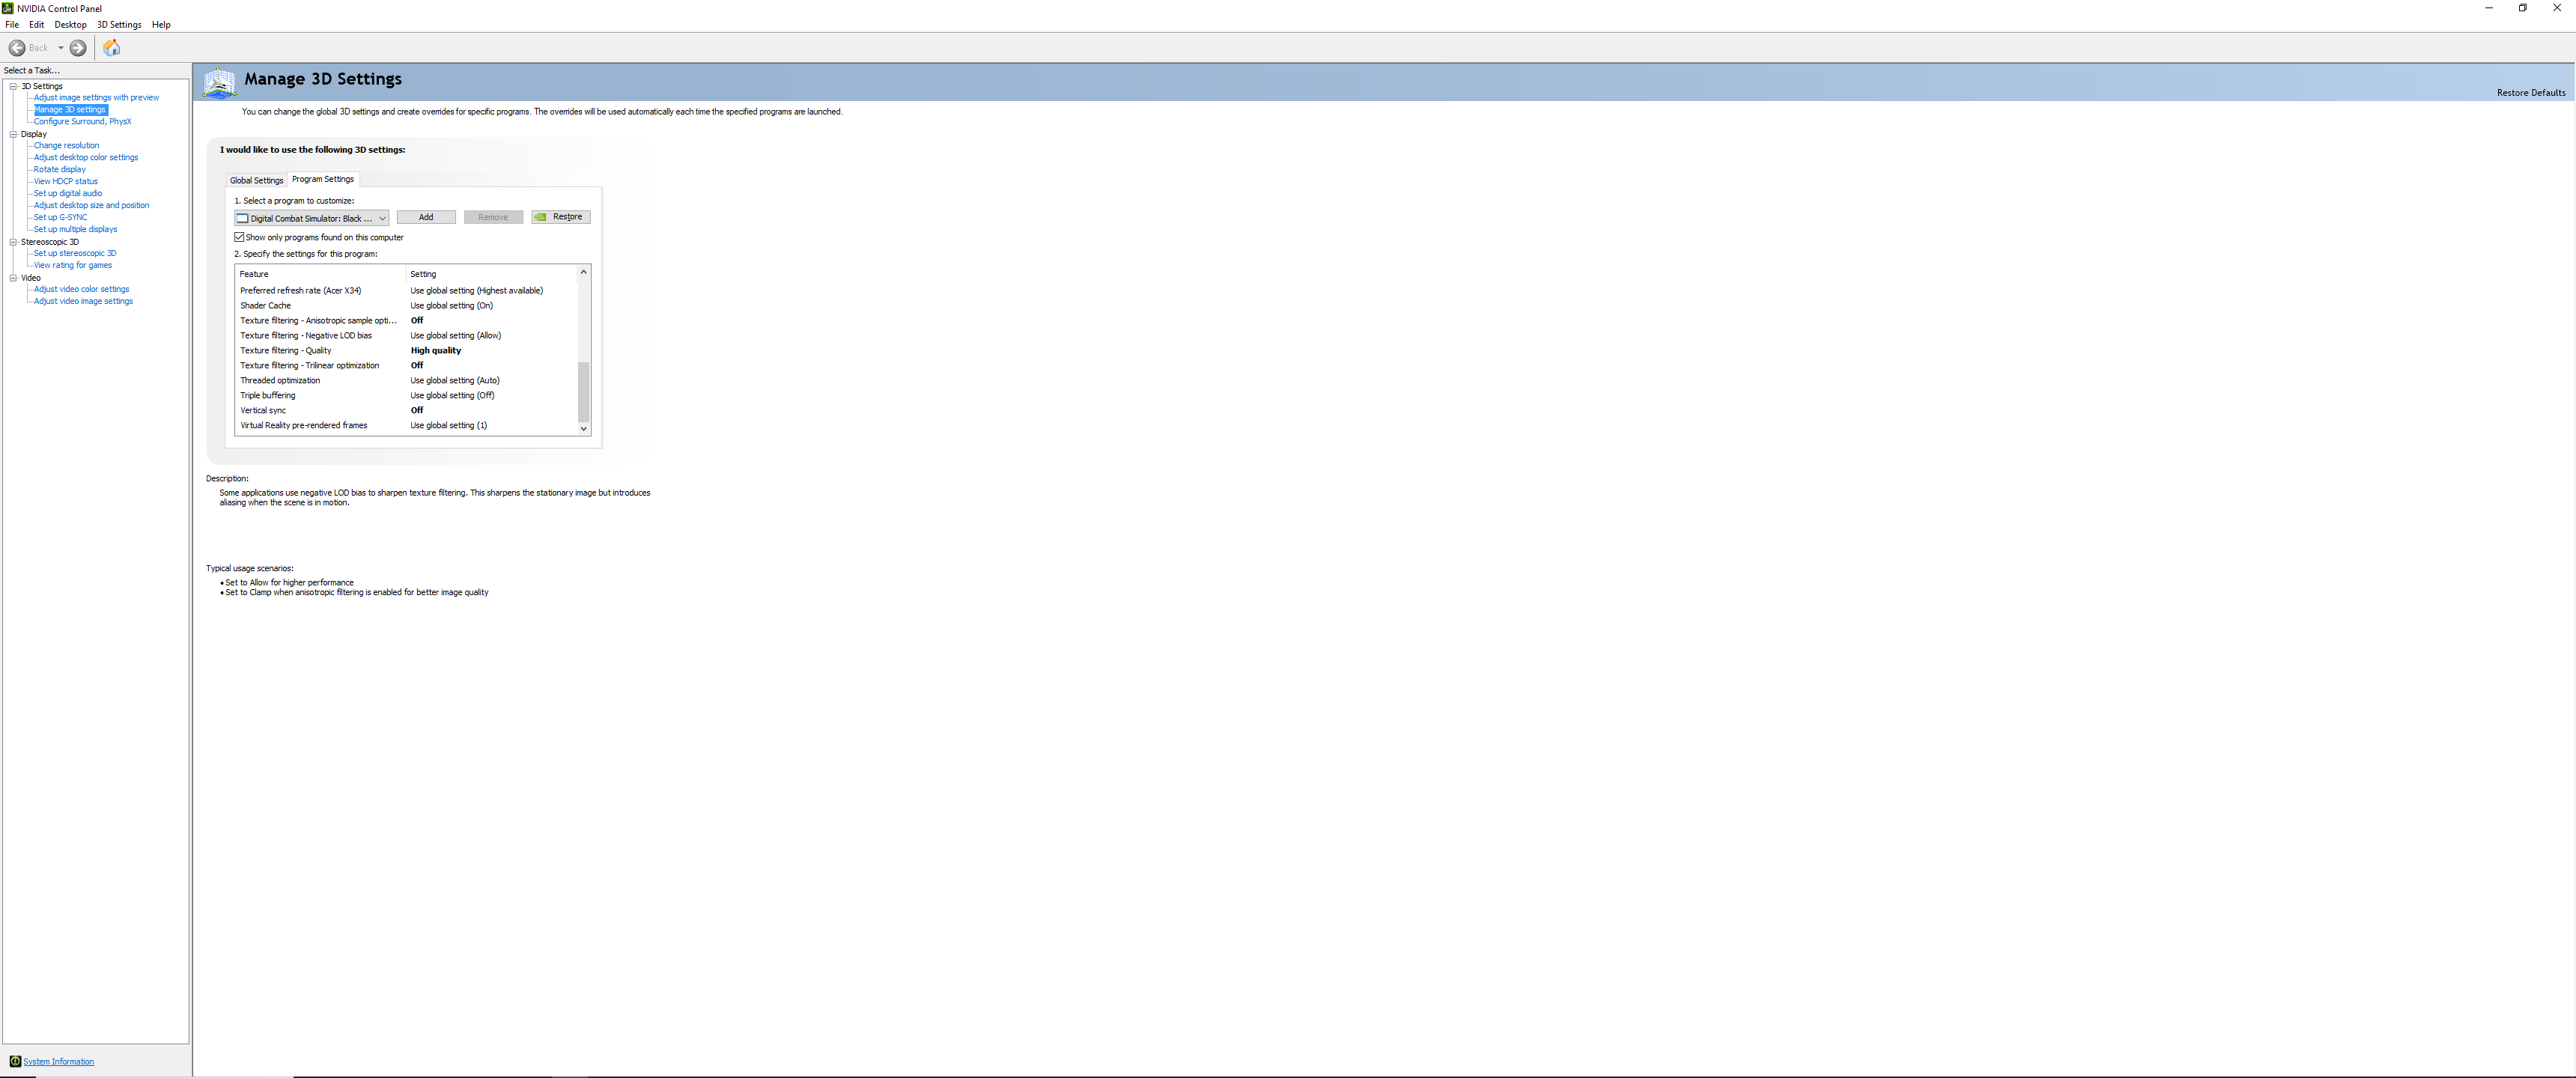Open the Edit menu
The image size is (2576, 1078).
click(x=37, y=25)
